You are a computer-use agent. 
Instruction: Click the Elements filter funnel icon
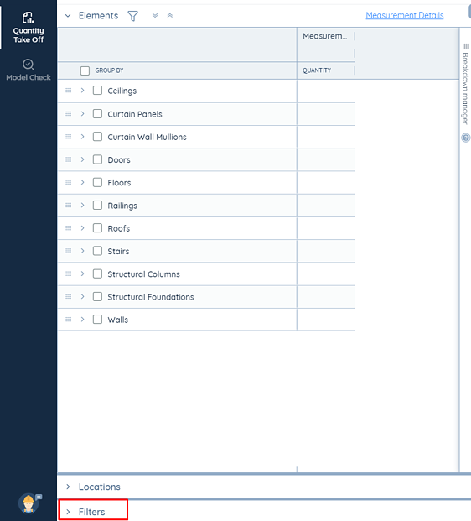(x=132, y=16)
